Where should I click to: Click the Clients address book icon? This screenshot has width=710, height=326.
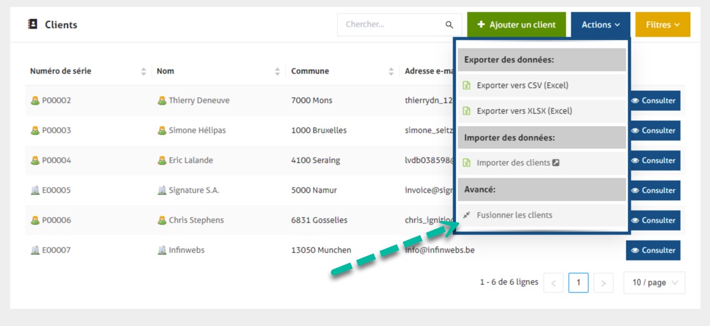pyautogui.click(x=33, y=24)
